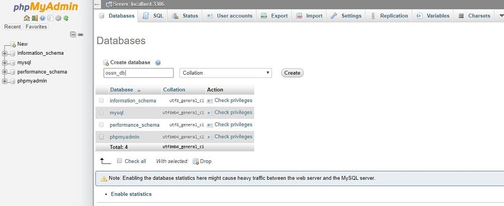Click the Create button
504x206 pixels.
292,73
